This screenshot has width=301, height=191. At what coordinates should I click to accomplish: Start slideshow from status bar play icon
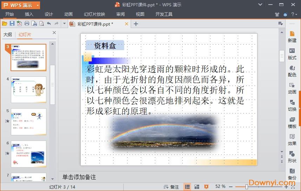207,186
